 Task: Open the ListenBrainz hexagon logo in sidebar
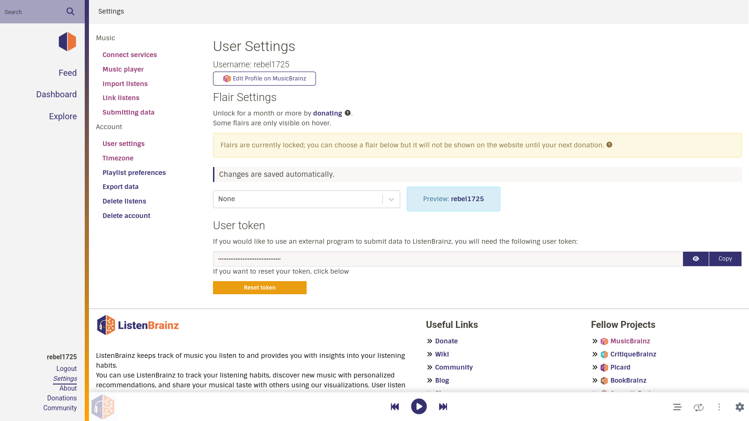coord(67,42)
